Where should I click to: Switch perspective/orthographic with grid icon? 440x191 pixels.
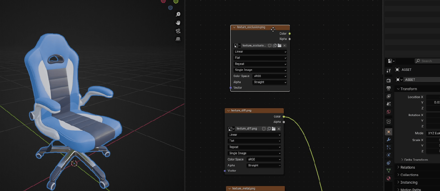point(178,39)
